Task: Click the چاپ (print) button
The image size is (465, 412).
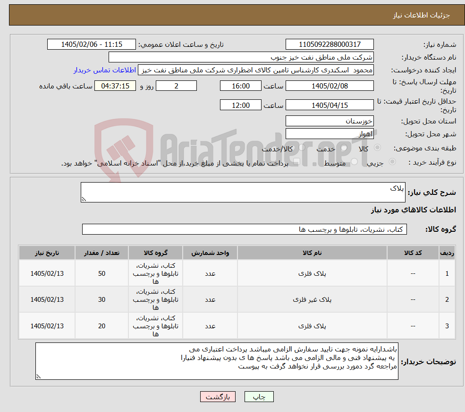Action: 259,396
